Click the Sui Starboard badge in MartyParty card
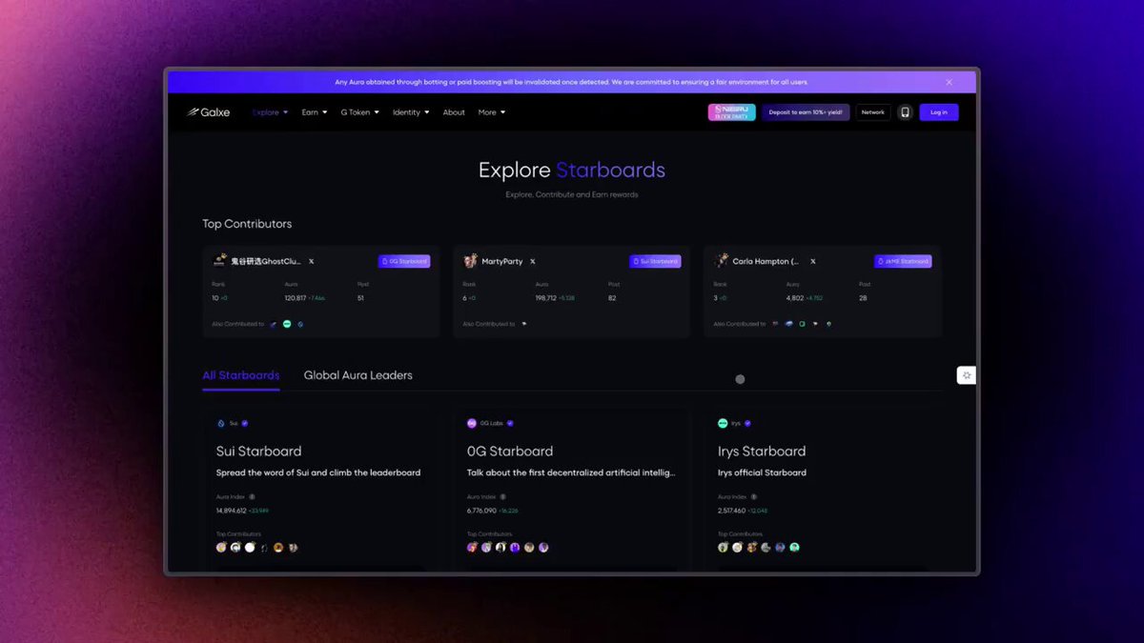Image resolution: width=1144 pixels, height=643 pixels. (655, 261)
